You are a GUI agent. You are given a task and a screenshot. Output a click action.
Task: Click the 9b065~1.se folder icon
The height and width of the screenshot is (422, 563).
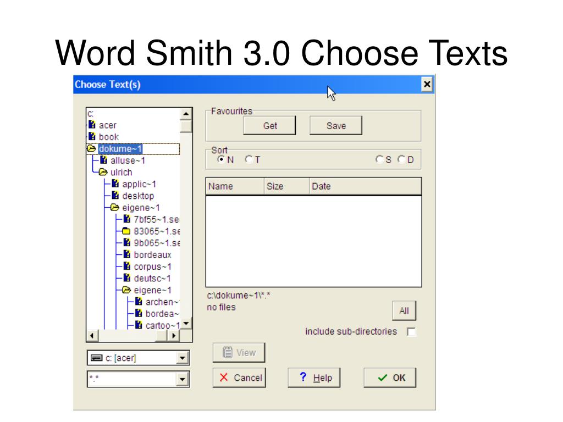pyautogui.click(x=127, y=242)
